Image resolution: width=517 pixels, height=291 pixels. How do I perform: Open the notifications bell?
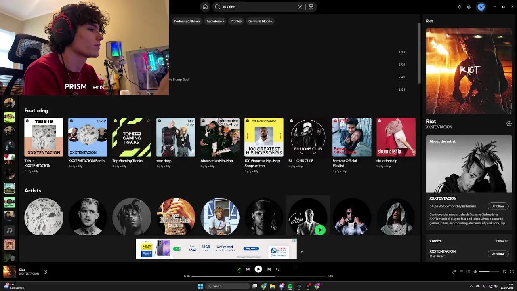click(x=460, y=7)
